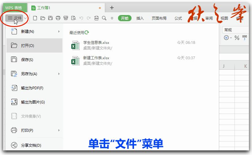The image size is (252, 155).
Task: Click the 新建 new document menu icon
Action: [x=14, y=31]
